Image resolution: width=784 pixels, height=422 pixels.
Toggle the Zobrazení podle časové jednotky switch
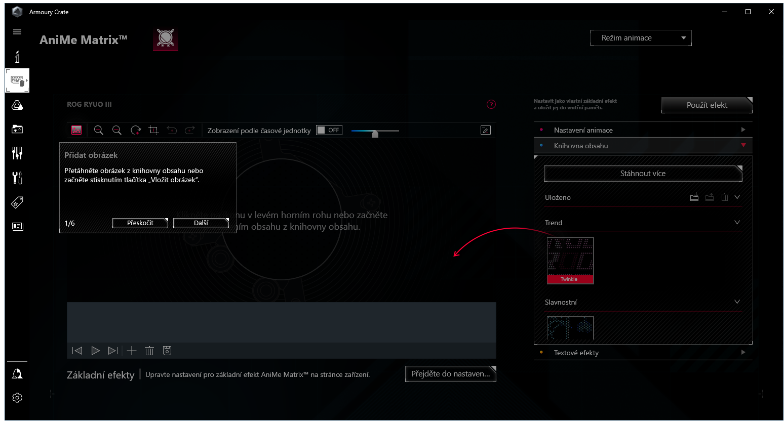coord(329,130)
